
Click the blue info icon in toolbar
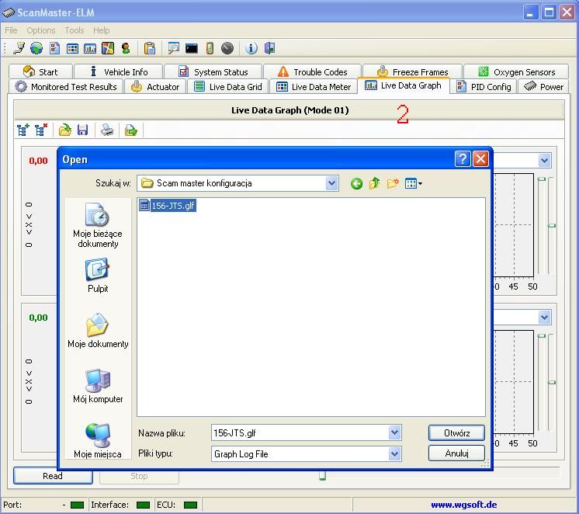pos(251,48)
